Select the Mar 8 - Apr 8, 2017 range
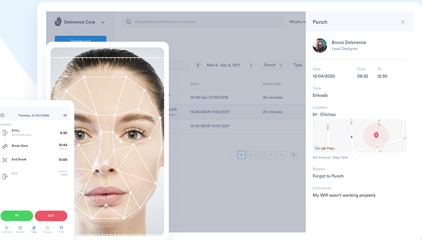 [224, 65]
